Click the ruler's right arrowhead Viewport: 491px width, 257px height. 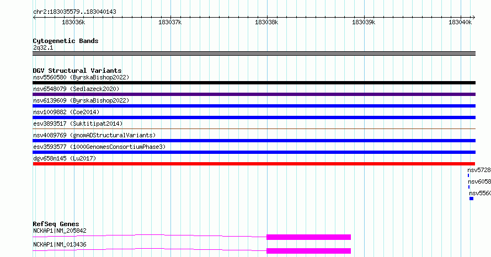coord(474,18)
